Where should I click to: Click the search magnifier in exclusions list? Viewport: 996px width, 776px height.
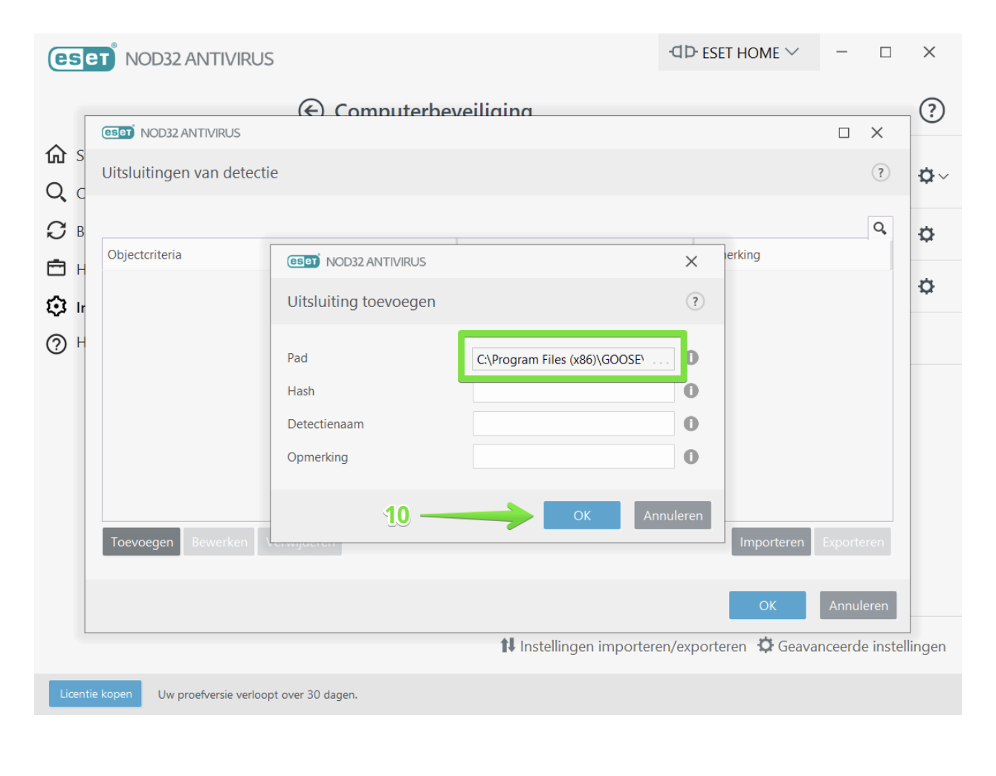pyautogui.click(x=880, y=228)
